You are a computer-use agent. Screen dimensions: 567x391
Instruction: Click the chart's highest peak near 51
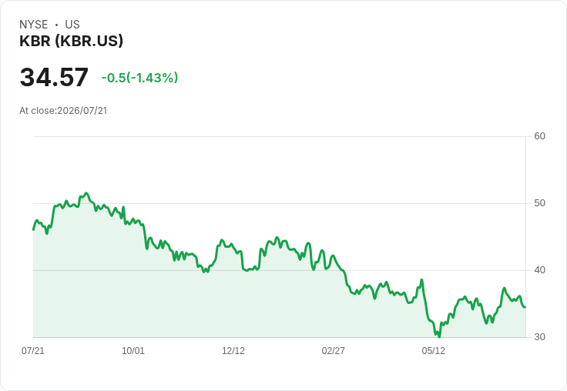86,193
